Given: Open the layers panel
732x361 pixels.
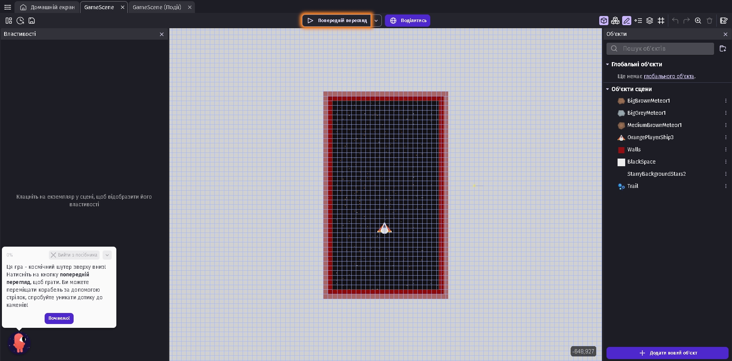Looking at the screenshot, I should tap(650, 21).
